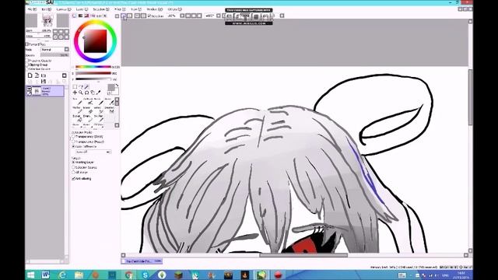Viewport: 498px width, 280px height.
Task: Select the Lasso tool
Action: click(x=81, y=86)
